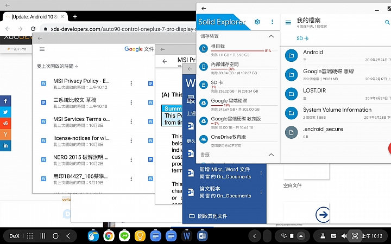
Task: Share page on LinkedIn
Action: [5, 146]
